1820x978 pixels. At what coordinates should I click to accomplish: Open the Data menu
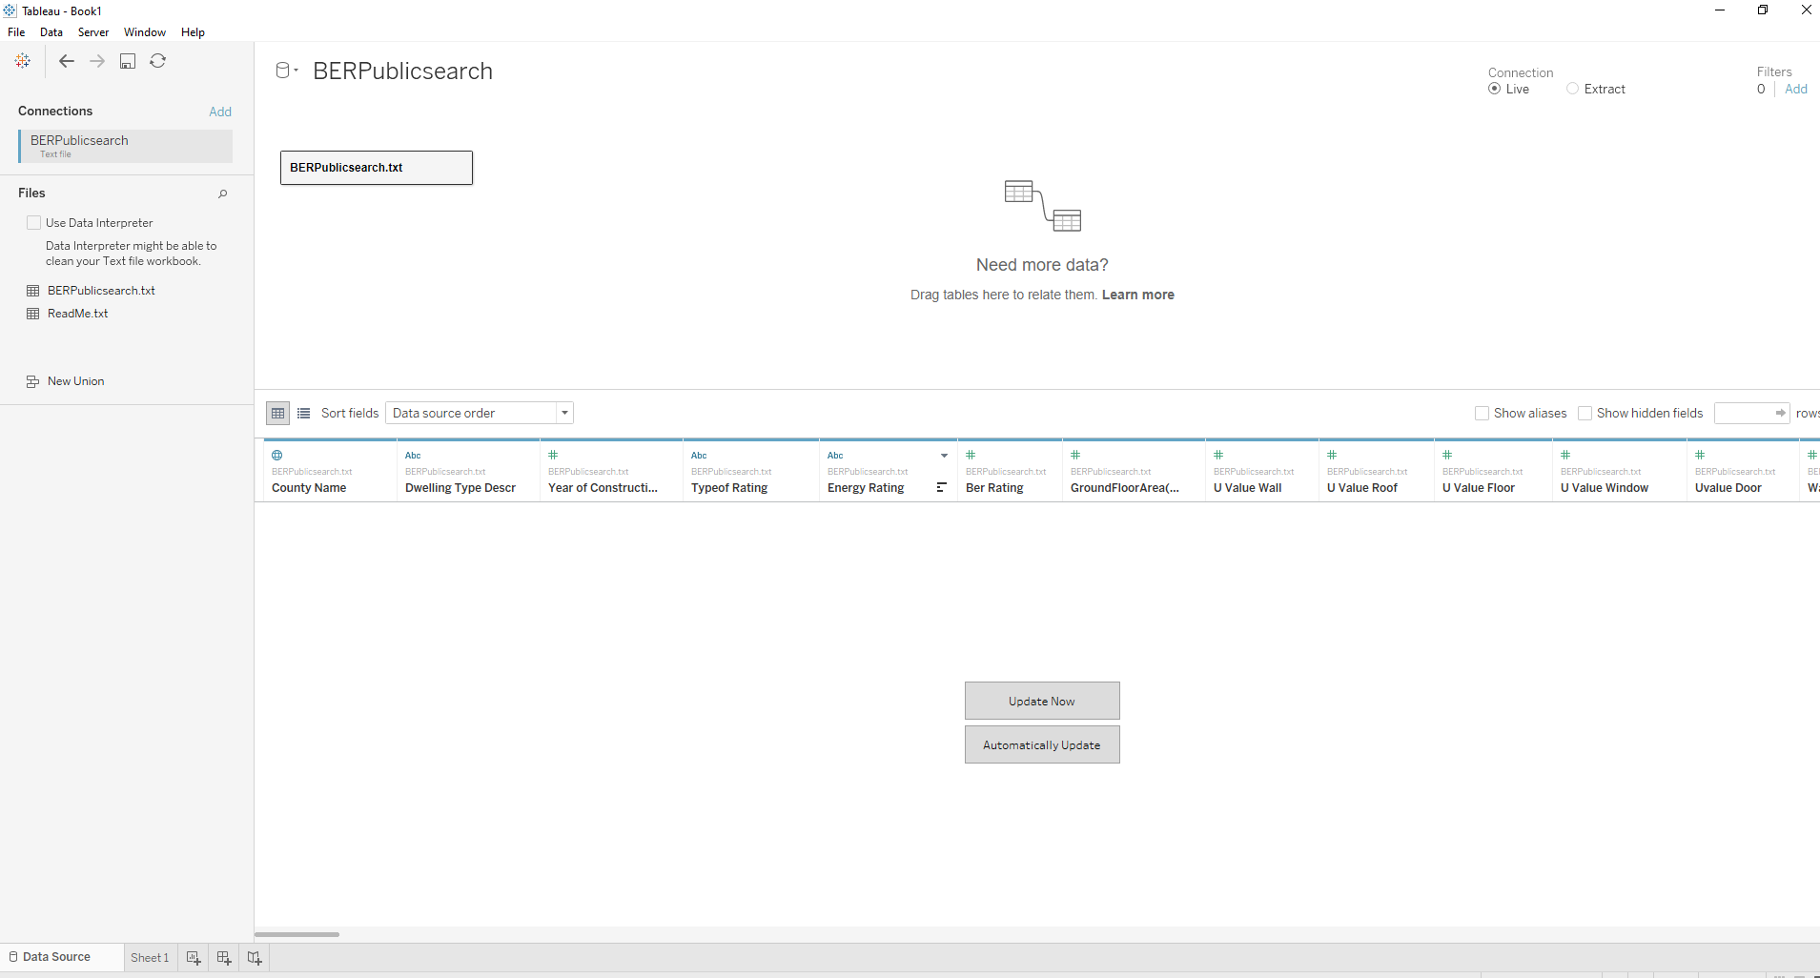click(51, 32)
